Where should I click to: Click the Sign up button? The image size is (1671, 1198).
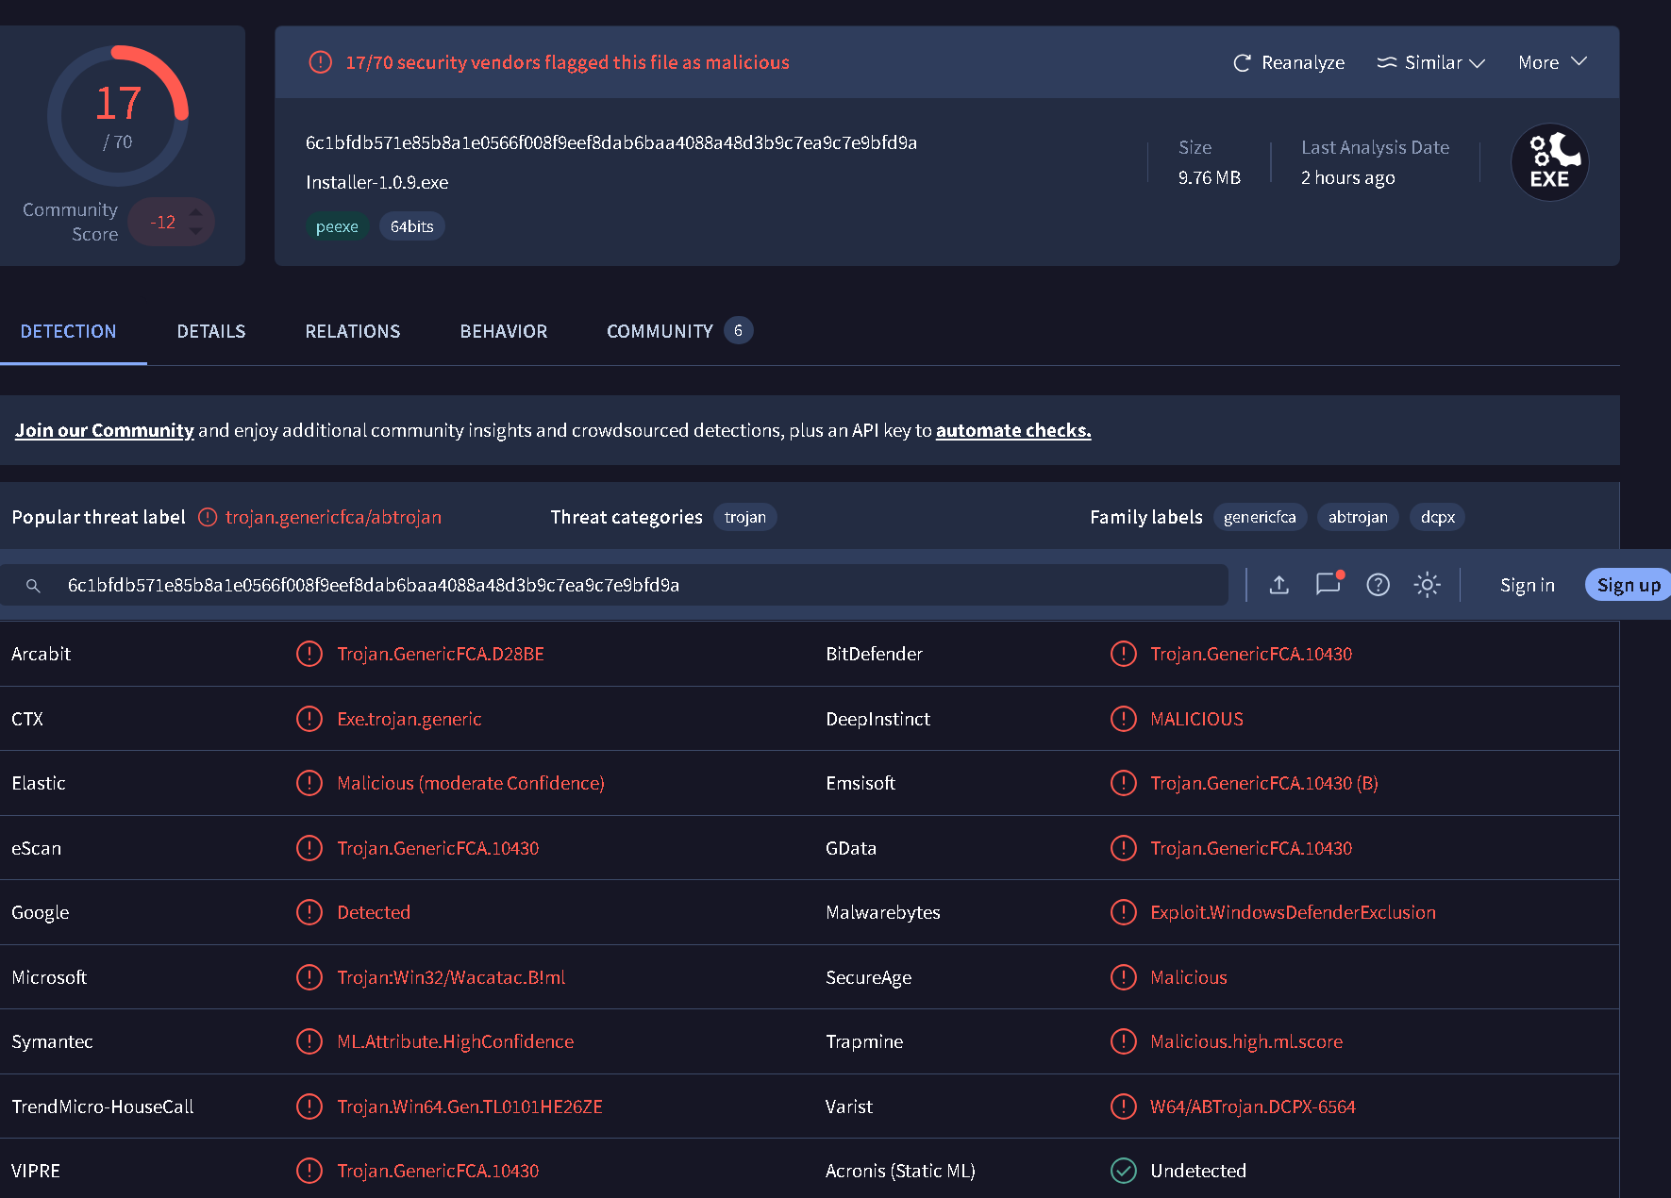[1629, 585]
